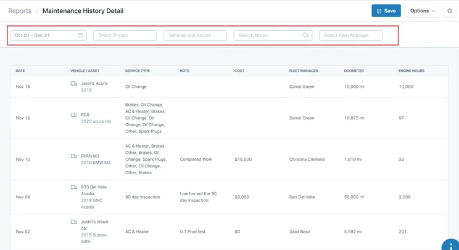Focus the Search Notes input
459x250 pixels.
coord(273,35)
